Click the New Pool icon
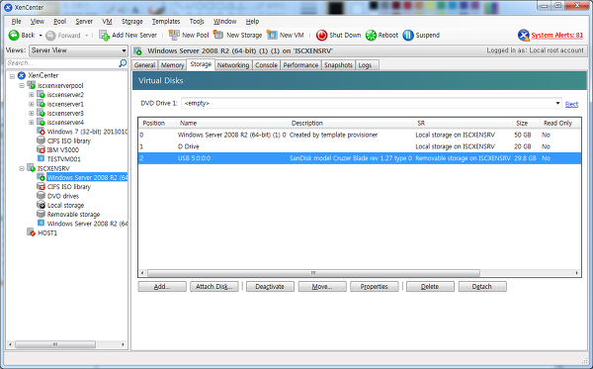This screenshot has width=593, height=369. [x=174, y=36]
